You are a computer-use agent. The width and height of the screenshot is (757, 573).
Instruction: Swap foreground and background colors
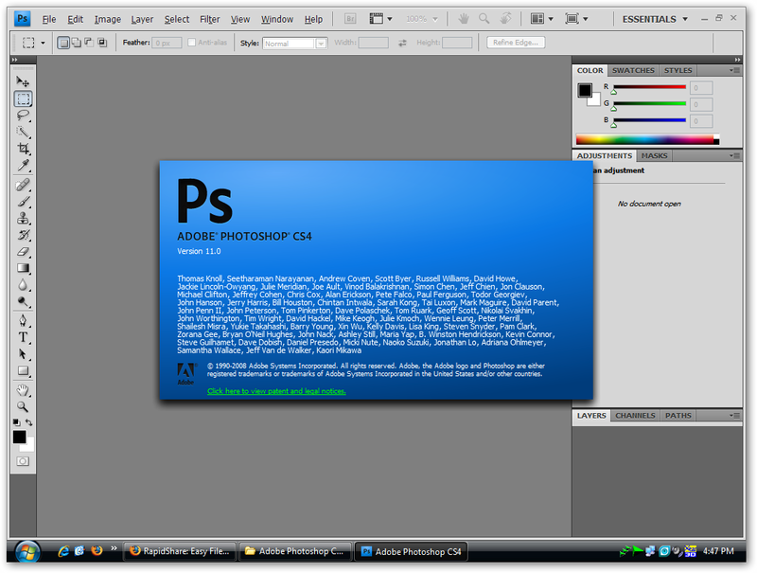pos(29,422)
